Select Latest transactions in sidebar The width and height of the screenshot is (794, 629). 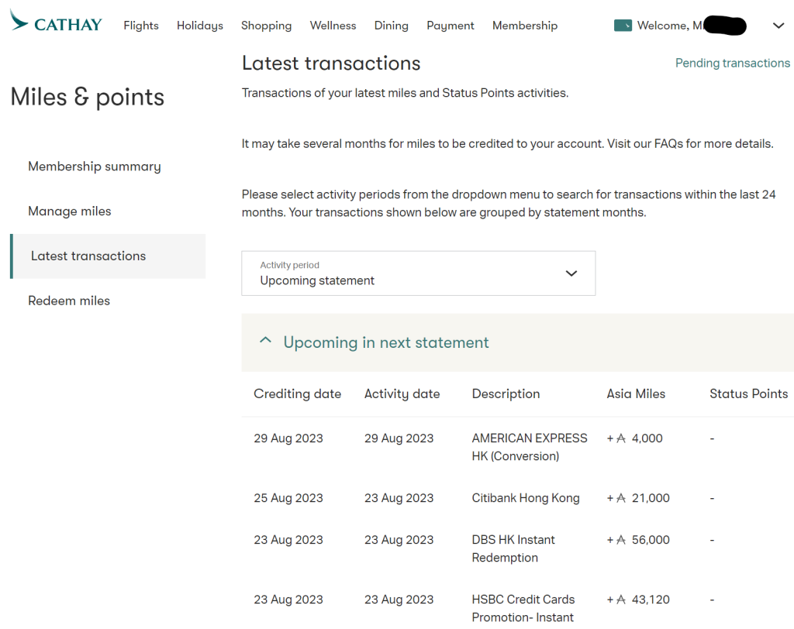(88, 256)
